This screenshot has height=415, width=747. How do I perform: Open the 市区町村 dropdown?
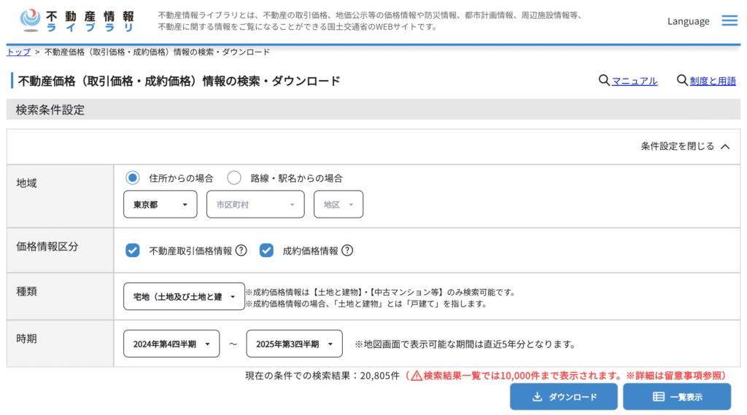coord(255,205)
